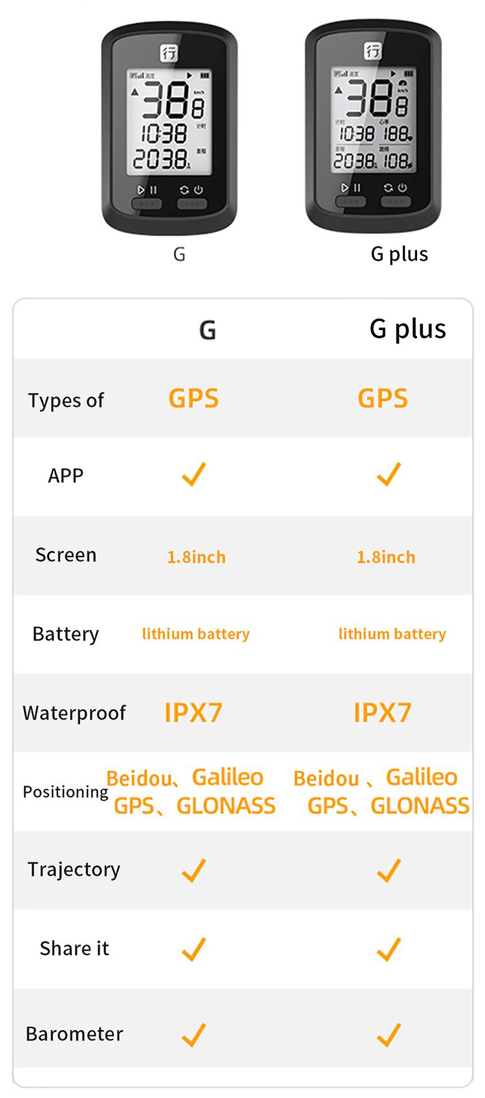Image resolution: width=485 pixels, height=1098 pixels.
Task: Click the IPX7 rating under G plus
Action: (x=382, y=713)
